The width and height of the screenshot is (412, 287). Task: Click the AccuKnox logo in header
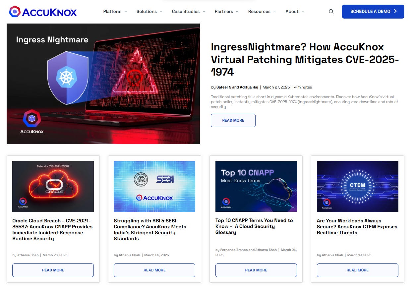click(43, 12)
